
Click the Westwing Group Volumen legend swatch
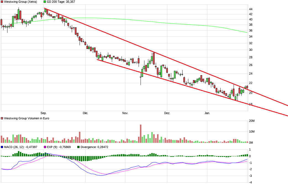coord(2,118)
